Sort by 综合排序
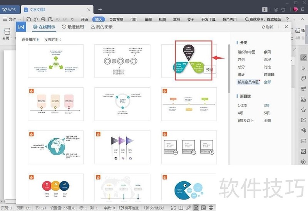 (30, 40)
